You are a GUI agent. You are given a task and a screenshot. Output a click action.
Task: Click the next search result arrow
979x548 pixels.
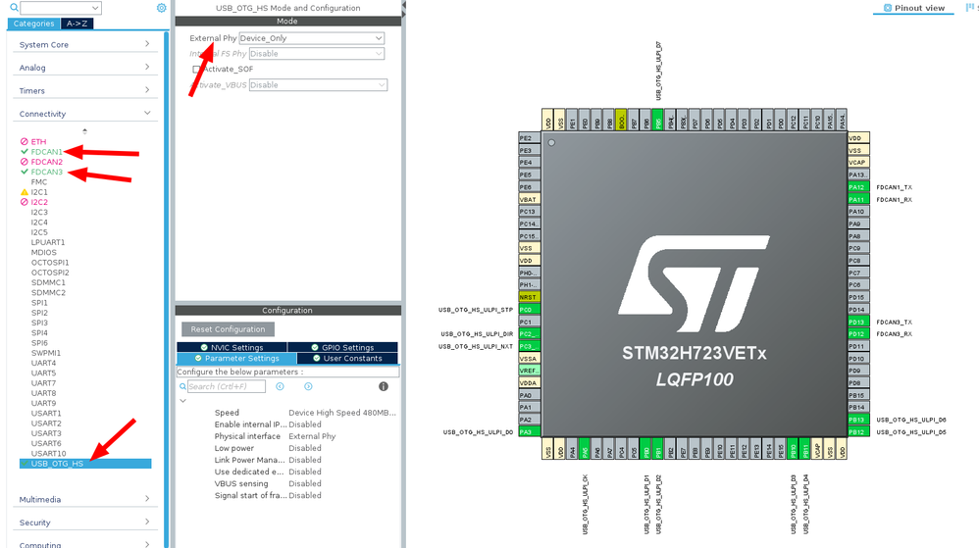click(308, 386)
